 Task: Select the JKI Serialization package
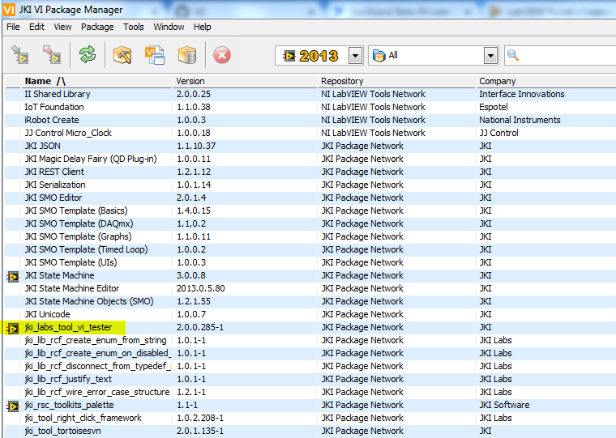(55, 185)
